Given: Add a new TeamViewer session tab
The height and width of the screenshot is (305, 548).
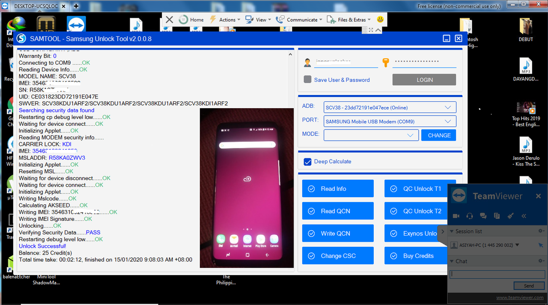Looking at the screenshot, I should click(x=76, y=6).
